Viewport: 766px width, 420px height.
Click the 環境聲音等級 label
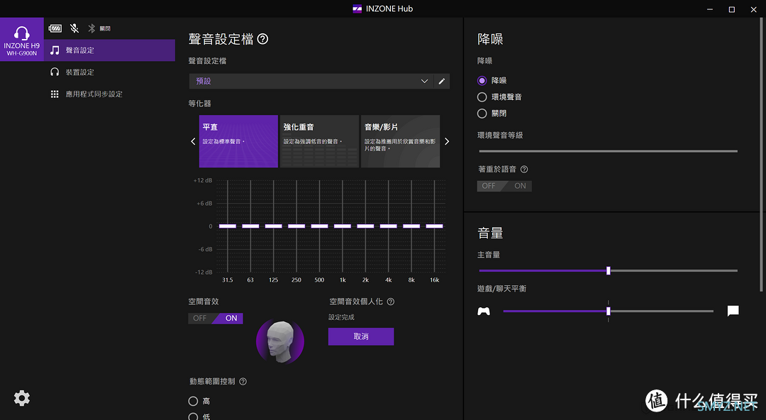pos(500,136)
